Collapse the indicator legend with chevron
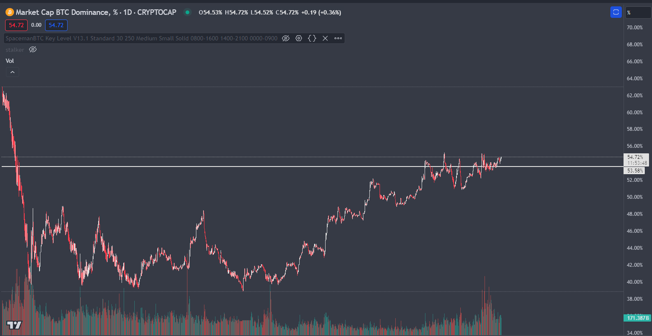Screen dimensions: 652x336 click(12, 72)
